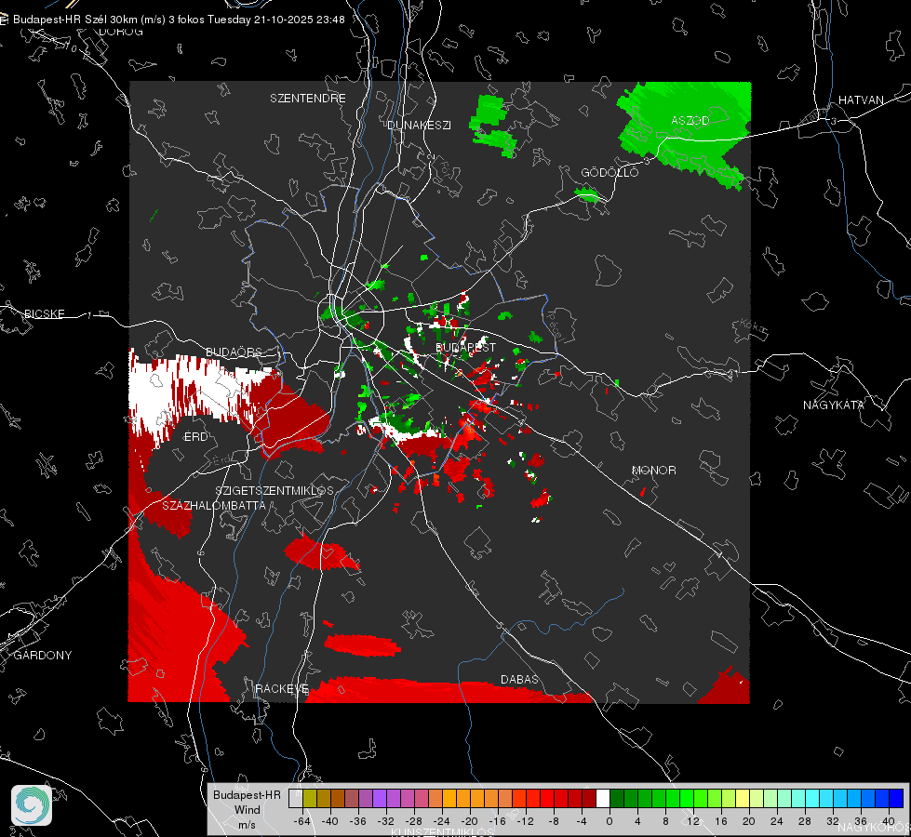Click the 'm/s' unit label in legend
Screen dimensions: 911x837
tap(247, 824)
